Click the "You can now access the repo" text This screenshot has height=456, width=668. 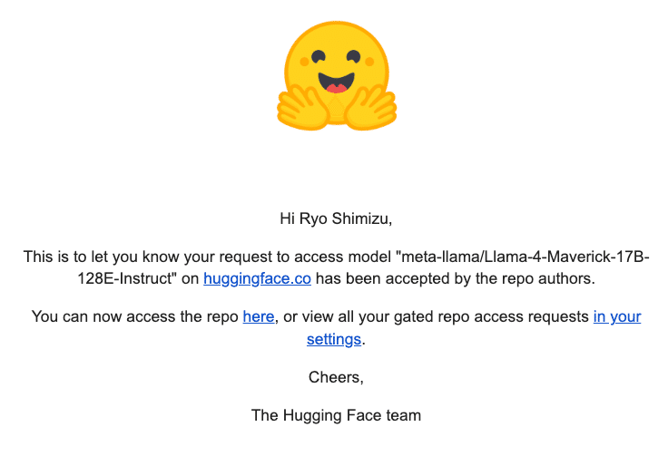pyautogui.click(x=135, y=316)
